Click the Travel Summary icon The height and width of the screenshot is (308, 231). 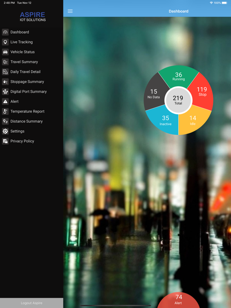tap(5, 62)
